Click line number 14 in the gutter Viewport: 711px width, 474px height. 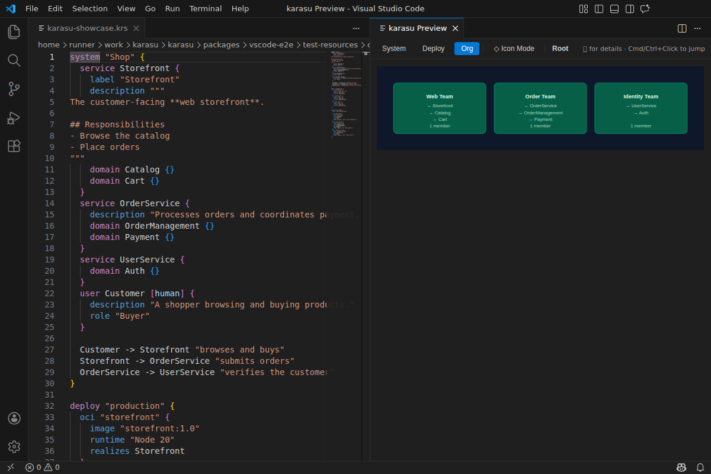tap(49, 203)
